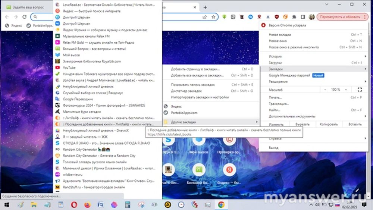The height and width of the screenshot is (210, 373).
Task: Open the Windows Start menu
Action: point(7,204)
